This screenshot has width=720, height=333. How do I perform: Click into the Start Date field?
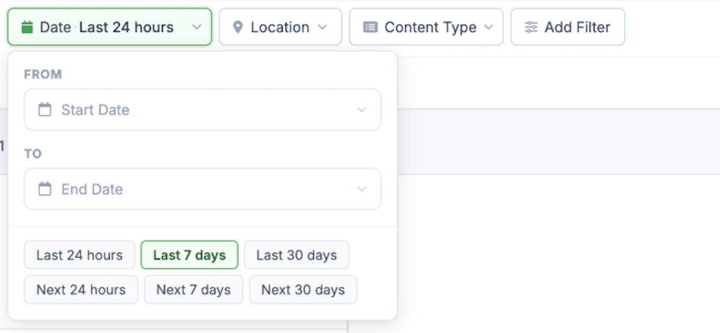click(x=202, y=109)
